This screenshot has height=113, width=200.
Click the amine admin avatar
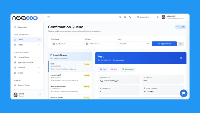coord(15,95)
